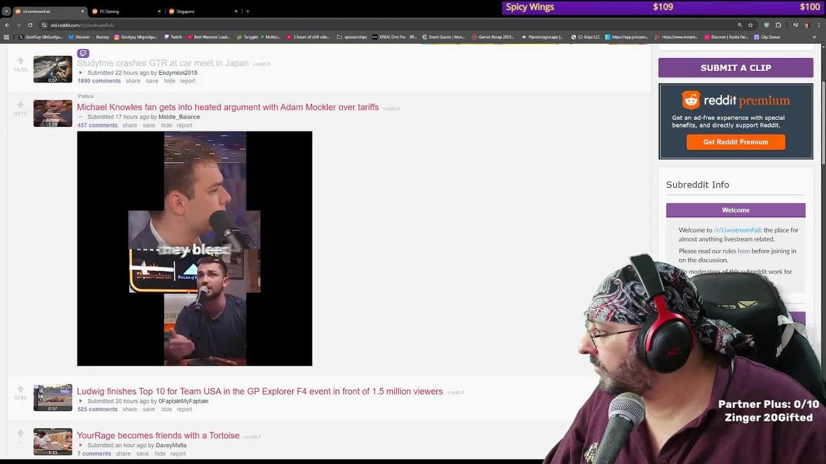Image resolution: width=826 pixels, height=464 pixels.
Task: Go back using the browser back arrow
Action: (x=6, y=25)
